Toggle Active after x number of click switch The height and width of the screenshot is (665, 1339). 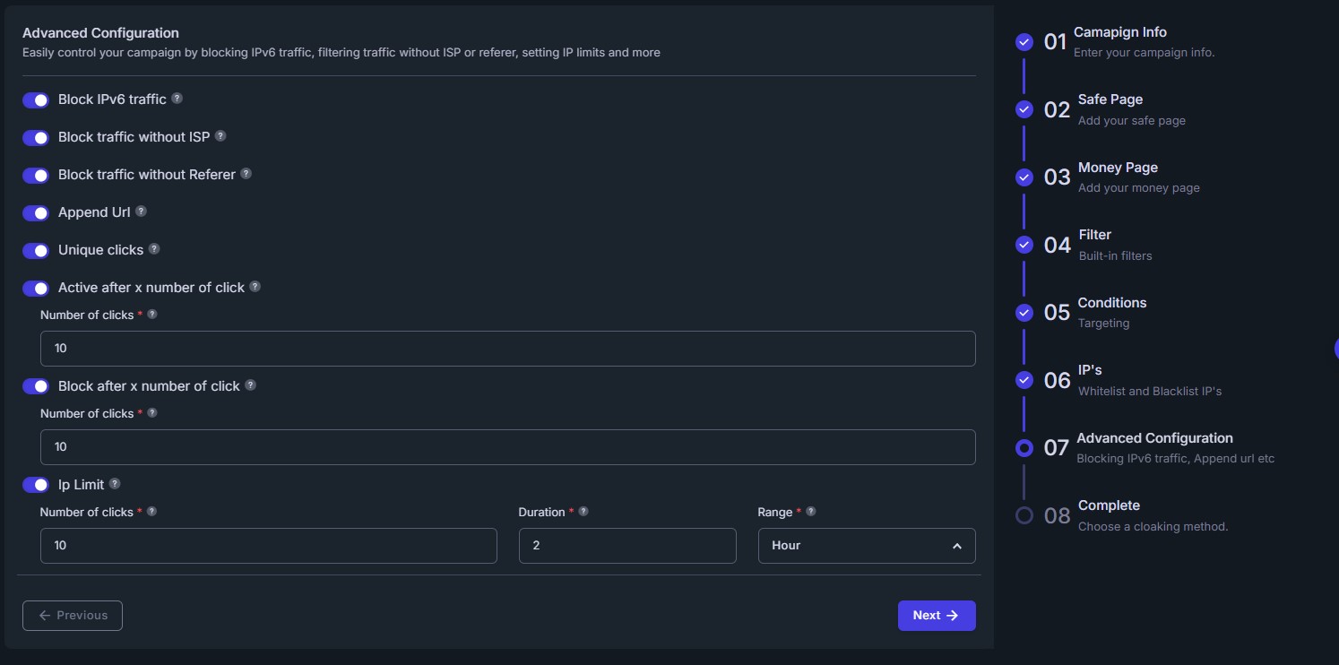pyautogui.click(x=36, y=288)
